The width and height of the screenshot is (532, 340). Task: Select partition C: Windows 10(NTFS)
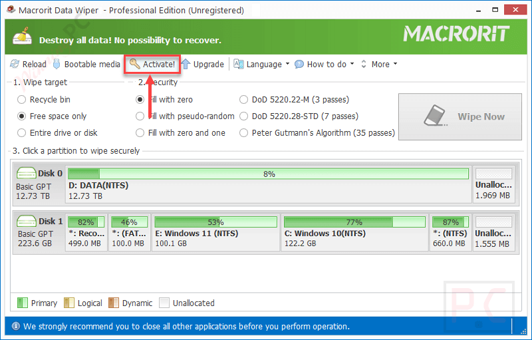click(x=354, y=233)
